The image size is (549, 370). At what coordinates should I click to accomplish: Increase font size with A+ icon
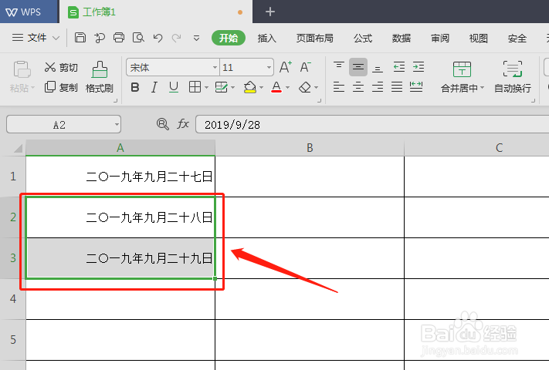(x=286, y=67)
